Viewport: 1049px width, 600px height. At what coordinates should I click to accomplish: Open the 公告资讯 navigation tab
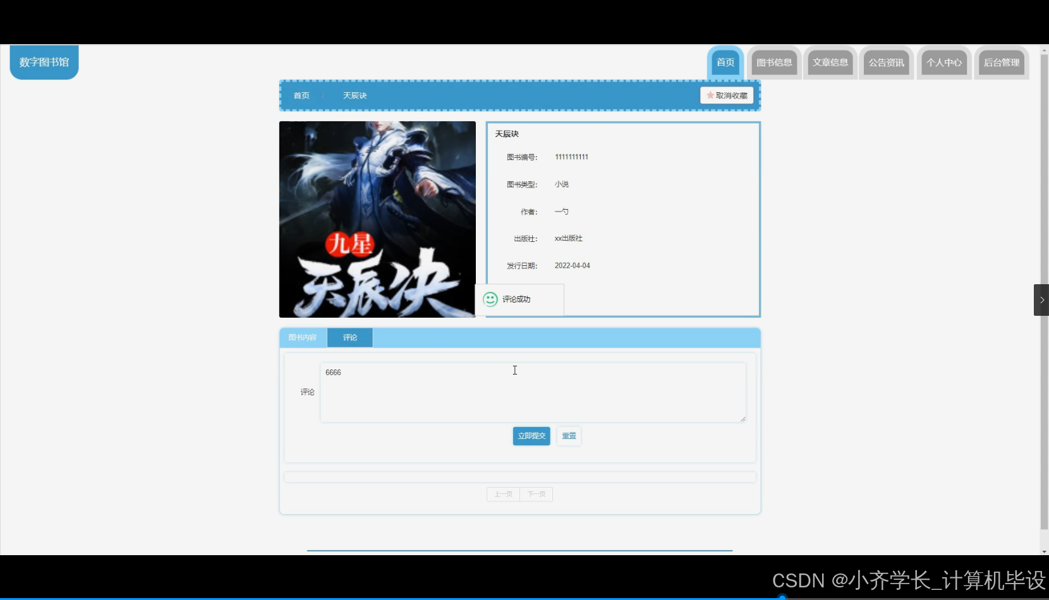pos(886,63)
